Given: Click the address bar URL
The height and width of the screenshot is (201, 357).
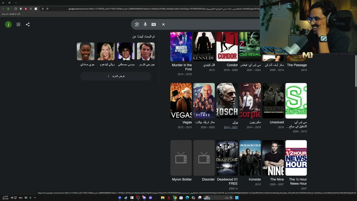Looking at the screenshot, I should [x=164, y=9].
